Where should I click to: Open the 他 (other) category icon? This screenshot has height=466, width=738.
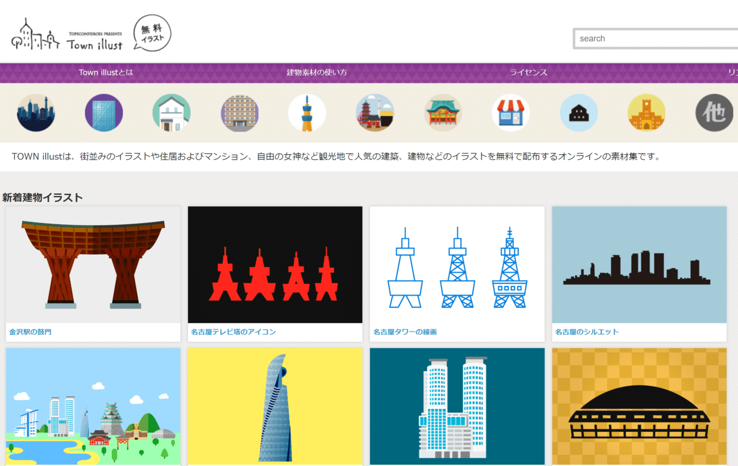pyautogui.click(x=714, y=112)
